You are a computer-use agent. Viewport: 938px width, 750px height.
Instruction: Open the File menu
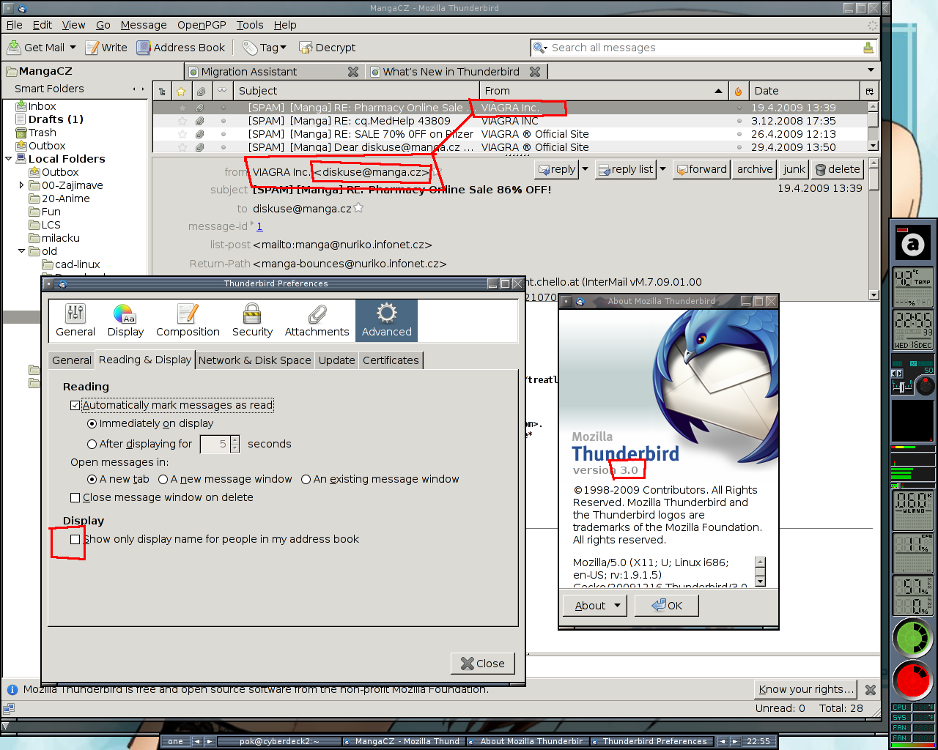coord(14,25)
